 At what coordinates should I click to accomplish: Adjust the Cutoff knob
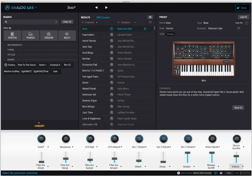point(41,139)
